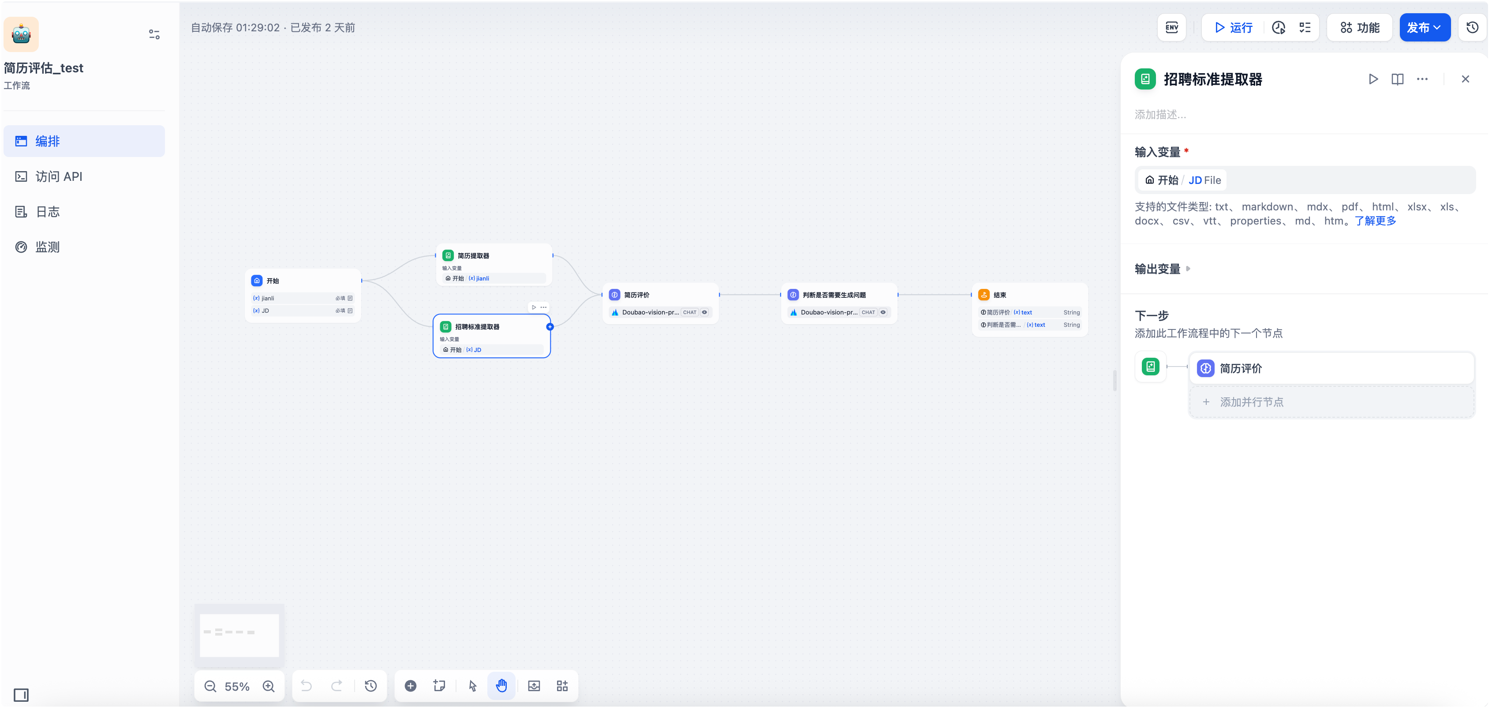Switch to pointer mode

(473, 686)
